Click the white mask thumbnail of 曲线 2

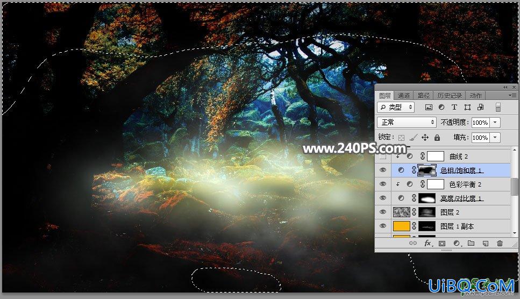click(436, 156)
